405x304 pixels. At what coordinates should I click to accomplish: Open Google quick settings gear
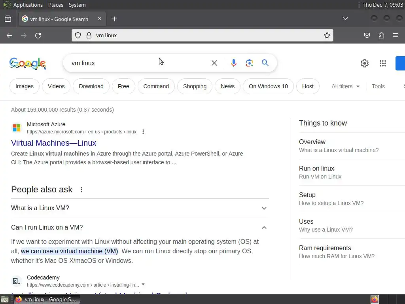[364, 63]
